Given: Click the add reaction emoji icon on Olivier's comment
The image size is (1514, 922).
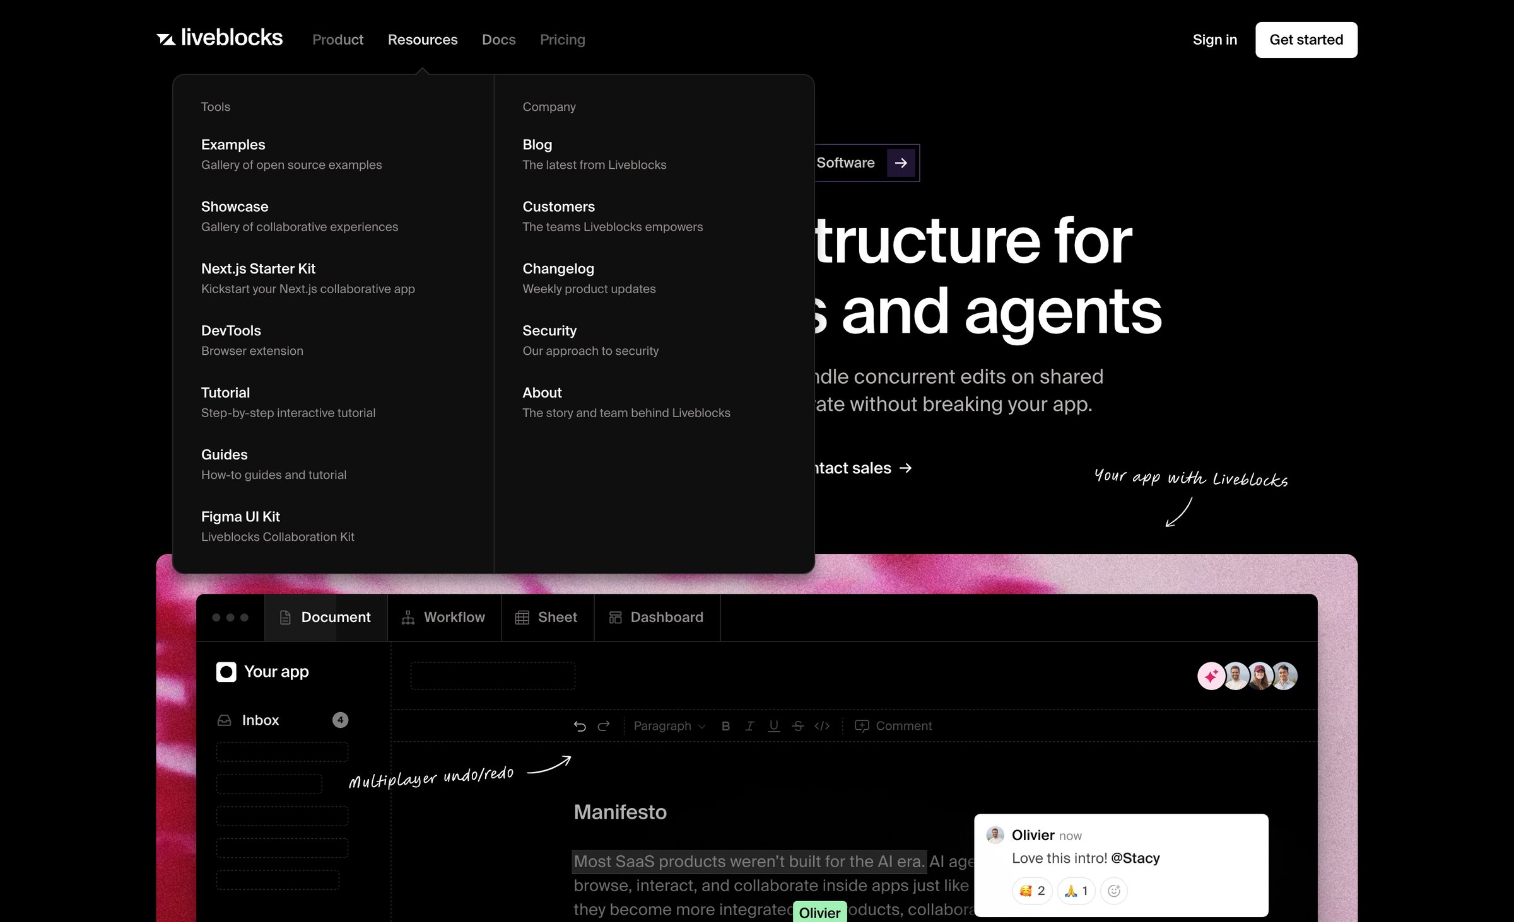Looking at the screenshot, I should click(1114, 890).
